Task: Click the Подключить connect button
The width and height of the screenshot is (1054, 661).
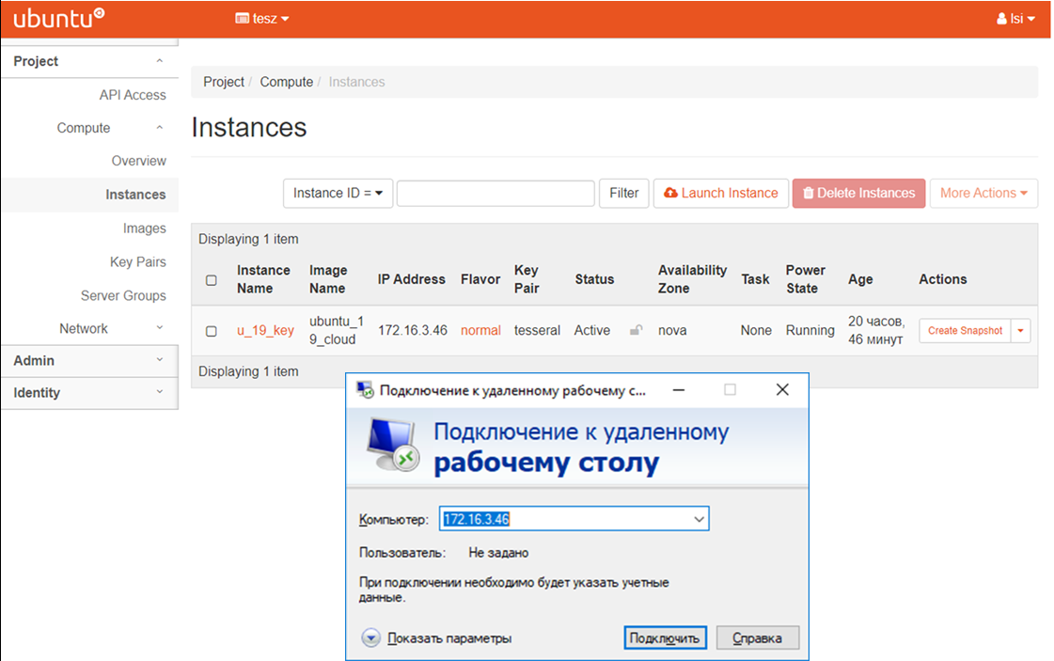Action: tap(665, 638)
